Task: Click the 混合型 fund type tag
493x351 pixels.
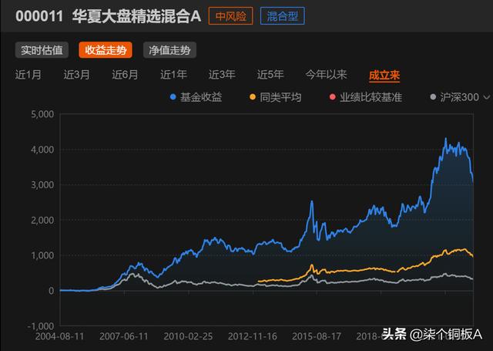Action: coord(283,16)
